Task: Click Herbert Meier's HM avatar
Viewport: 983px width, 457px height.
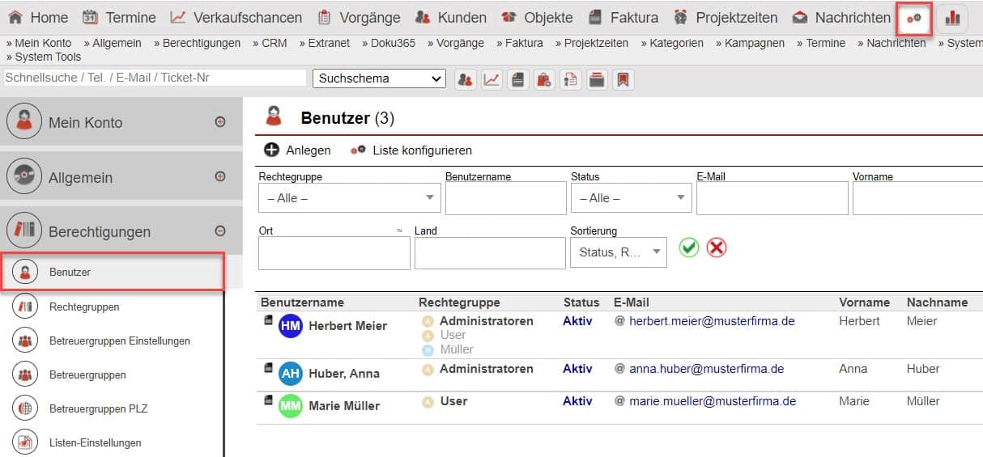Action: (x=291, y=326)
